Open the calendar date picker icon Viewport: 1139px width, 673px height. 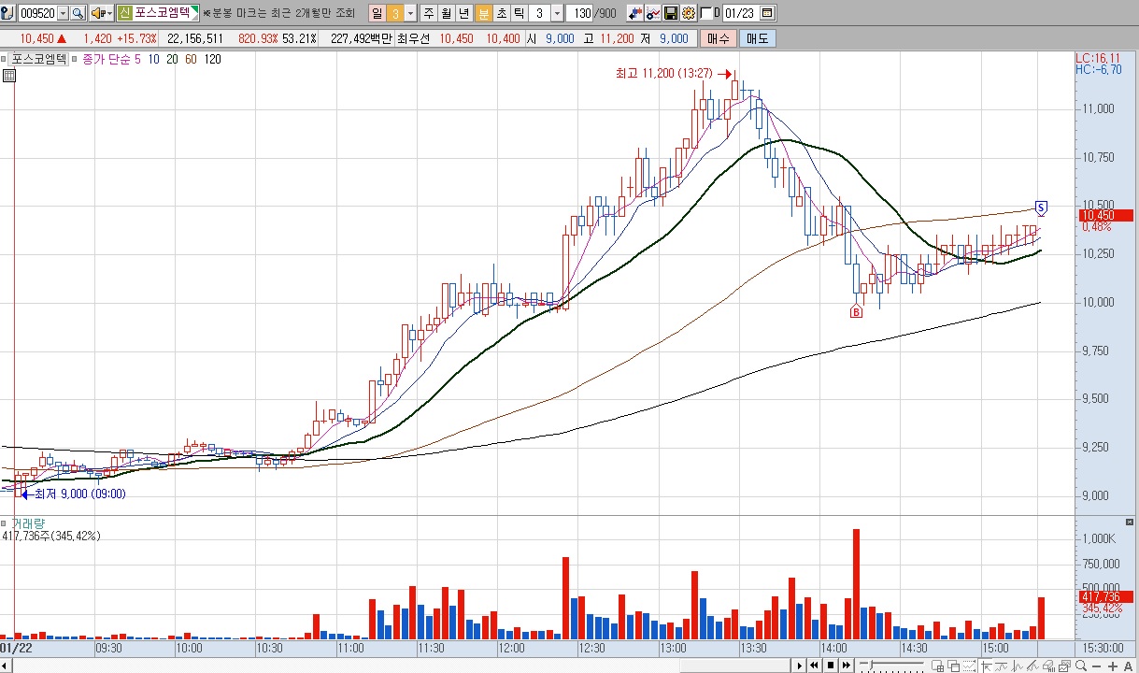[767, 13]
